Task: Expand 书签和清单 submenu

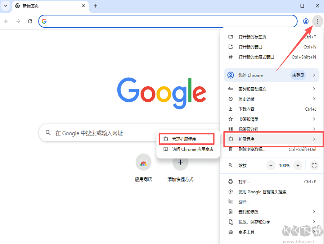Action: pos(272,119)
